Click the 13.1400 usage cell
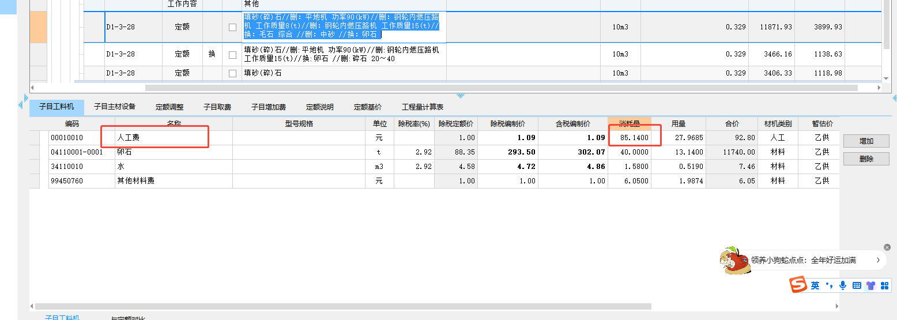 (x=678, y=152)
